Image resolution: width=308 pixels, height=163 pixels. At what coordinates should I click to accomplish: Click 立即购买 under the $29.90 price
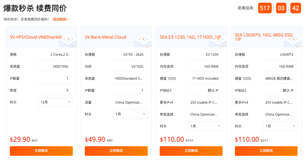tap(41, 151)
